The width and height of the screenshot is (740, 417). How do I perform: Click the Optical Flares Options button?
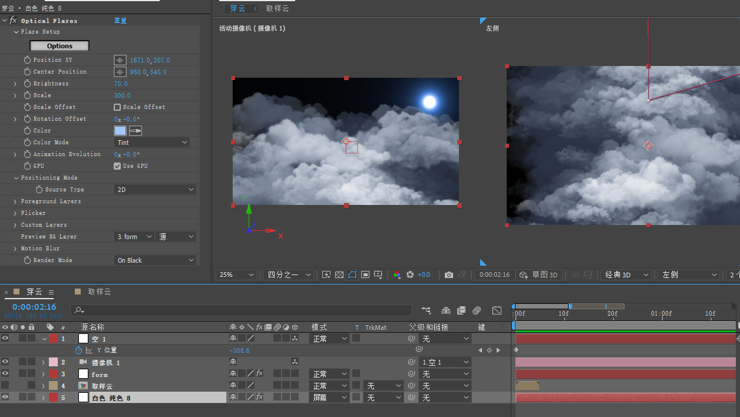point(60,46)
